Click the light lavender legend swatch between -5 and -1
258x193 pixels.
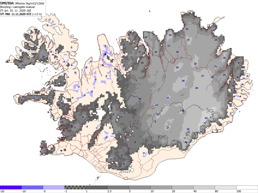tap(54, 187)
